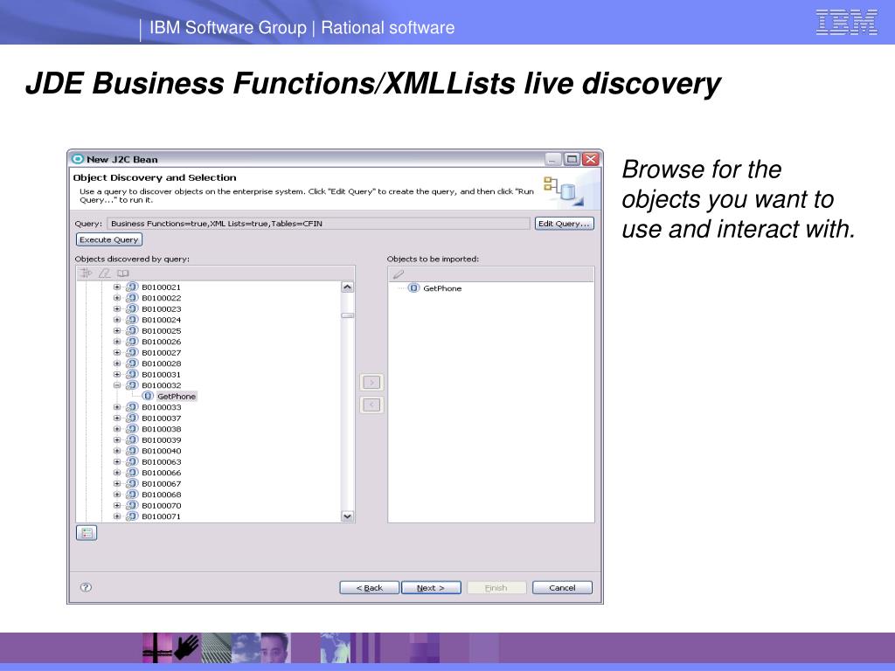Open the Edit Query dialog

pyautogui.click(x=564, y=223)
